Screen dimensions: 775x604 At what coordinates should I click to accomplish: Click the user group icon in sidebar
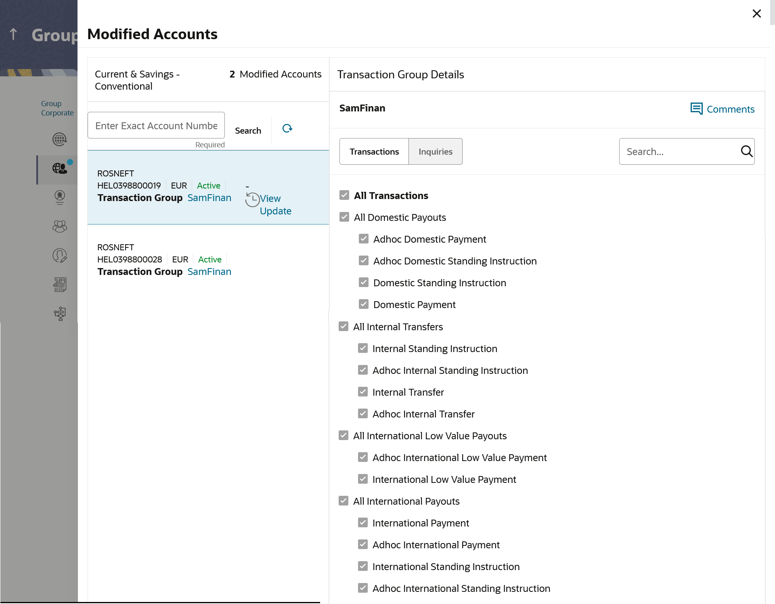coord(59,226)
